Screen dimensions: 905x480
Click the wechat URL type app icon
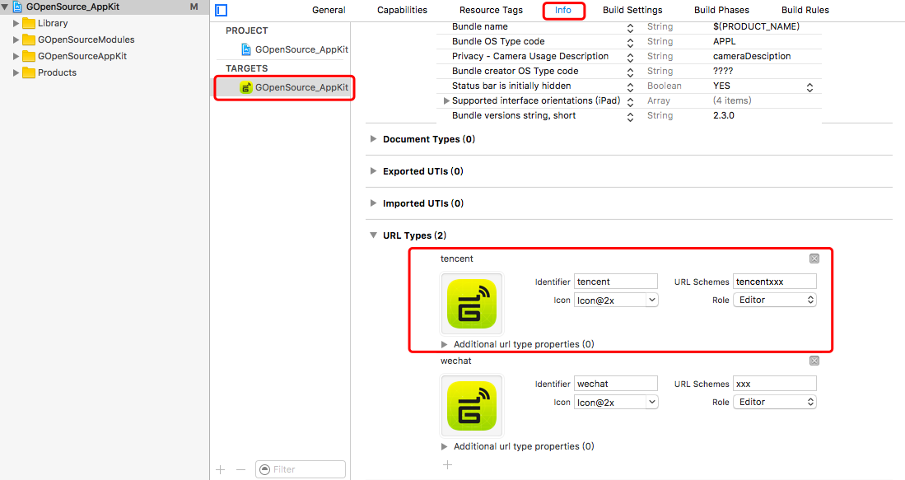(x=471, y=405)
